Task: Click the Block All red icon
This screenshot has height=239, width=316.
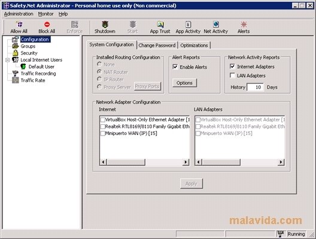Action: pos(47,24)
